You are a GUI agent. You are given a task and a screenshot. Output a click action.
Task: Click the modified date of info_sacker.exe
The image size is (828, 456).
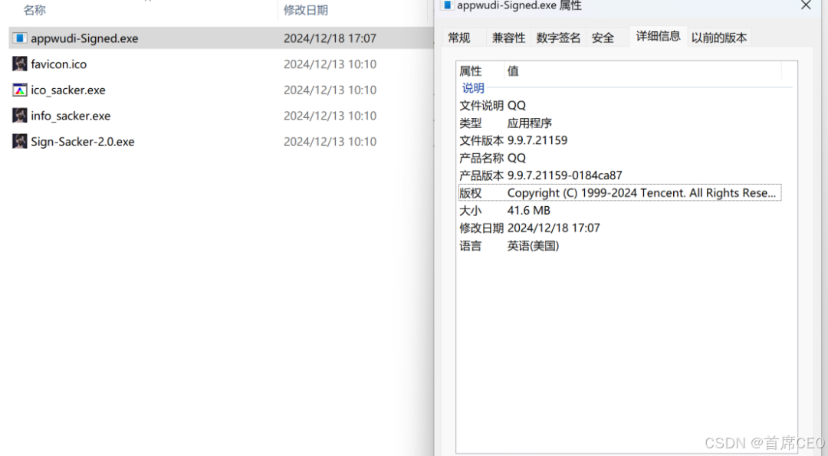(330, 116)
